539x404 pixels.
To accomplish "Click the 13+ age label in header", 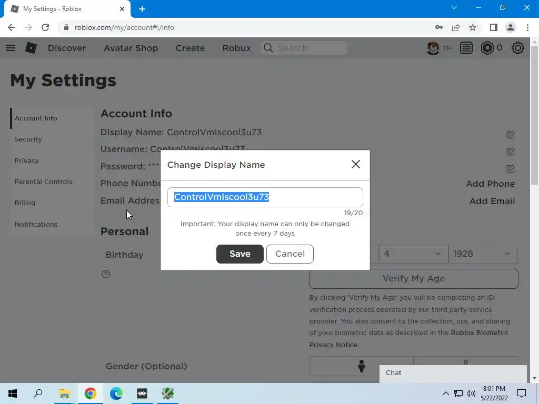I will click(x=447, y=48).
